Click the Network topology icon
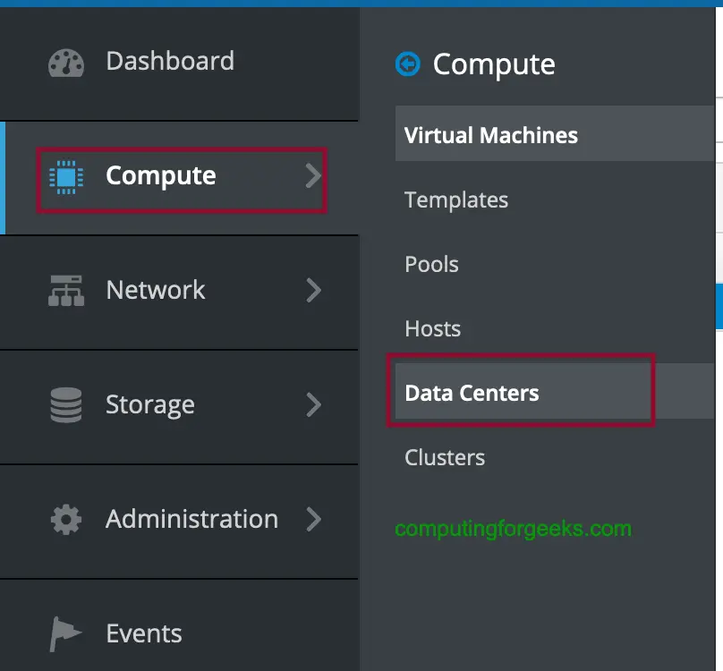The image size is (723, 671). click(x=66, y=291)
